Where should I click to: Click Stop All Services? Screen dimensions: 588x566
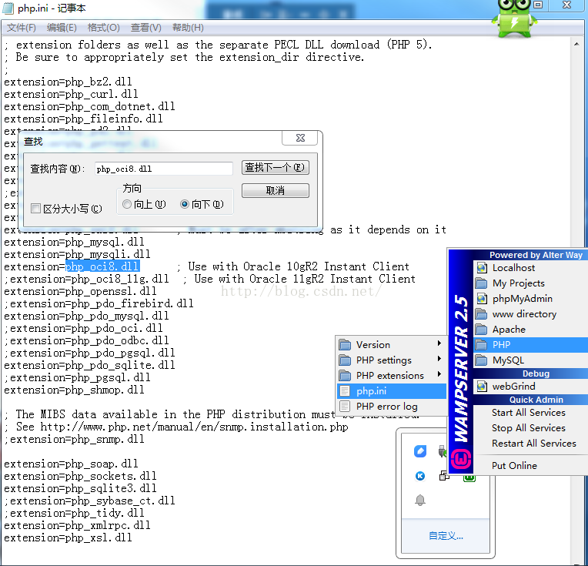(x=529, y=428)
